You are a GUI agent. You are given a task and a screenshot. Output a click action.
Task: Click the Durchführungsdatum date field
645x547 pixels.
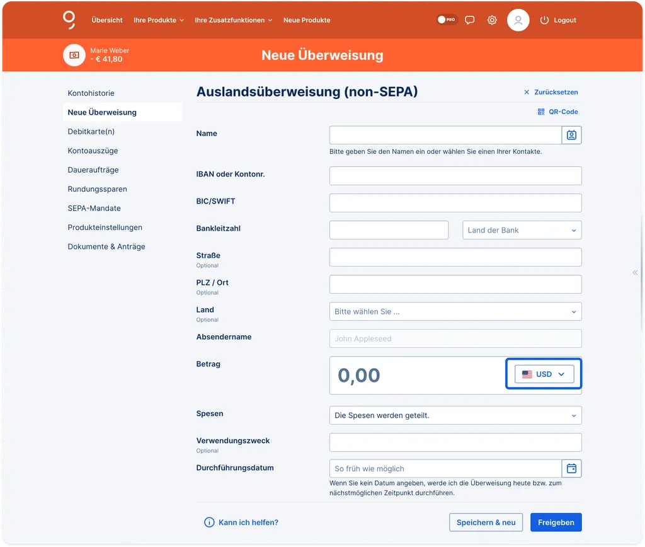tap(445, 468)
